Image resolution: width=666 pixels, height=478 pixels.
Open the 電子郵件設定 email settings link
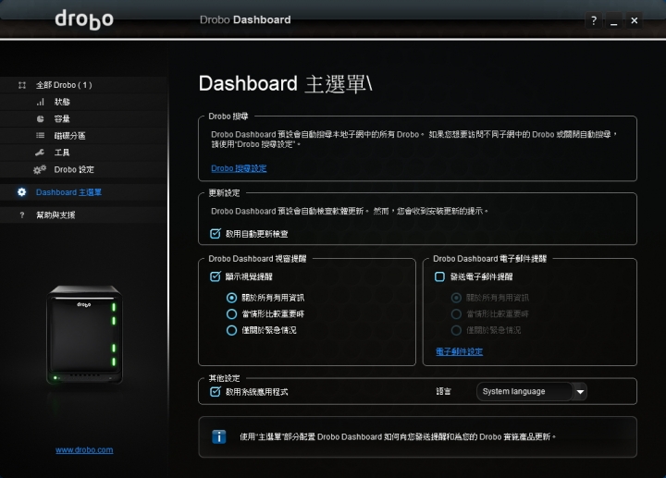coord(459,351)
